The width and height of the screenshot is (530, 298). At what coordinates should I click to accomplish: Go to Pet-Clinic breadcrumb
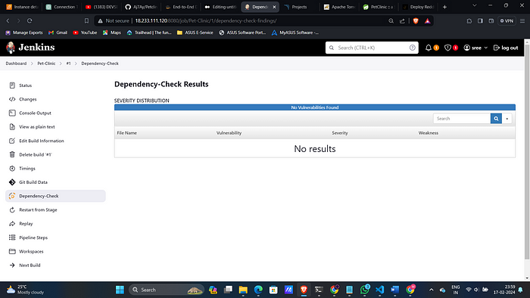point(46,64)
